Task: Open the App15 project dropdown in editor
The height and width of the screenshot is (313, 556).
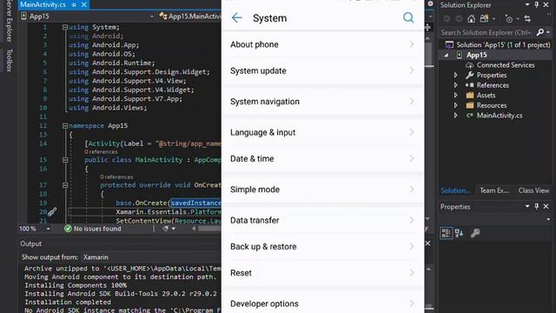Action: pos(88,17)
